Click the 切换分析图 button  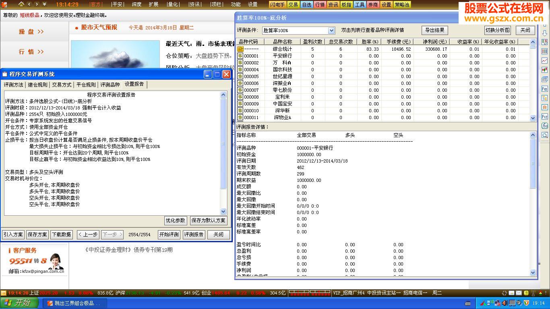click(x=498, y=30)
